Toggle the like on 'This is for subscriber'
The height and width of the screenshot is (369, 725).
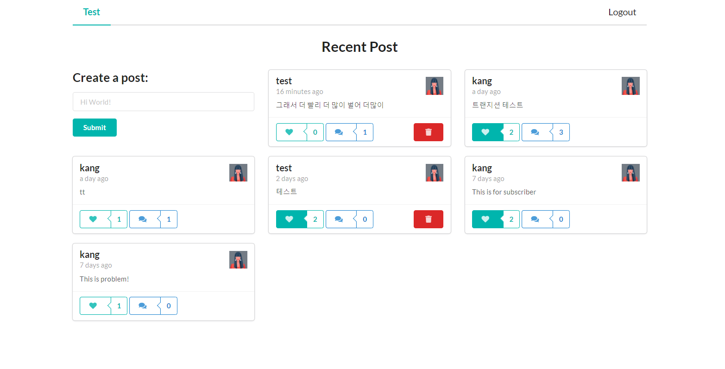pos(485,219)
